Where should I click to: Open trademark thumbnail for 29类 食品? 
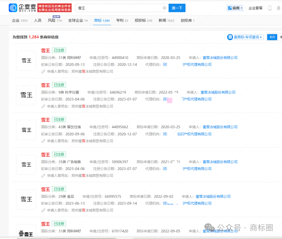(x=26, y=199)
